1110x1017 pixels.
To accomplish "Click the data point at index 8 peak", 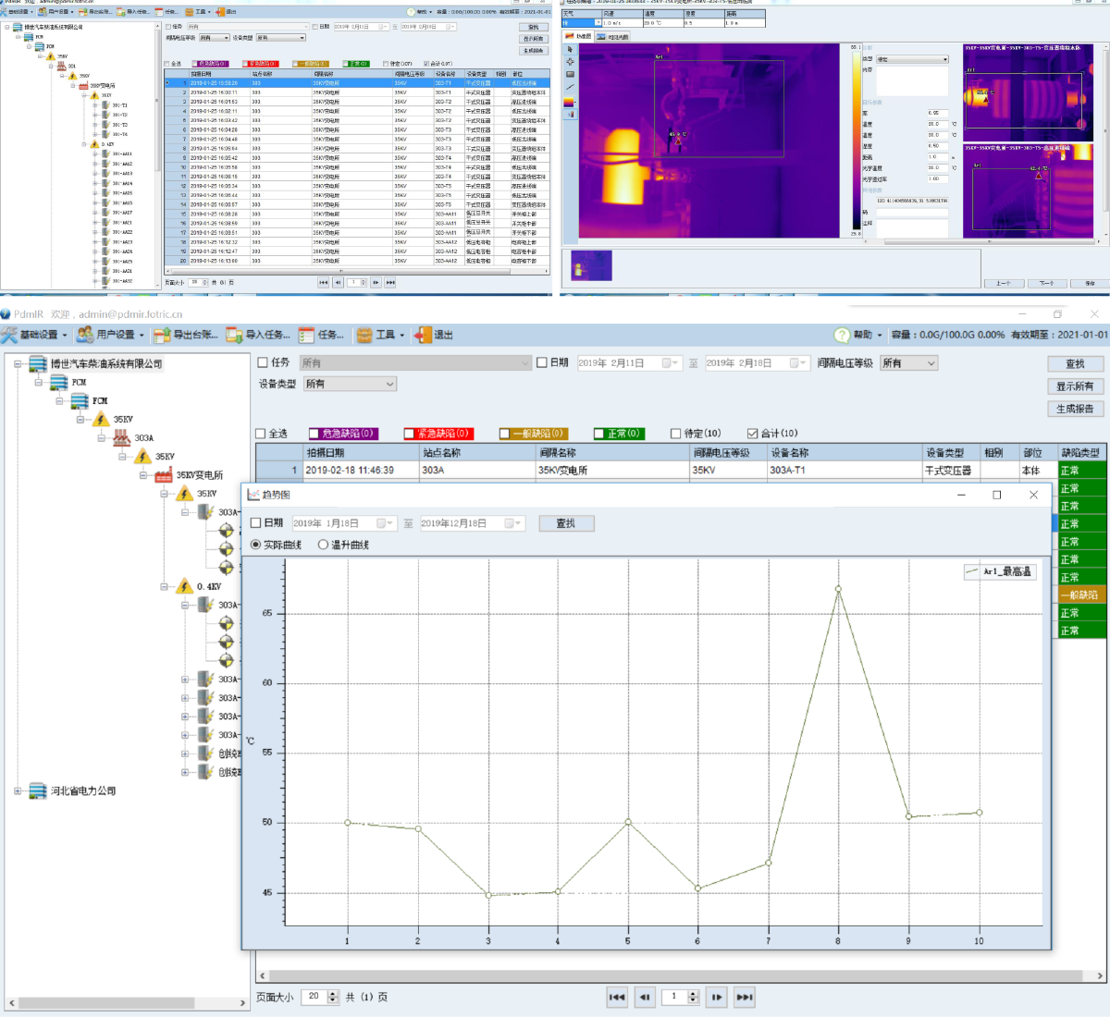I will [838, 589].
